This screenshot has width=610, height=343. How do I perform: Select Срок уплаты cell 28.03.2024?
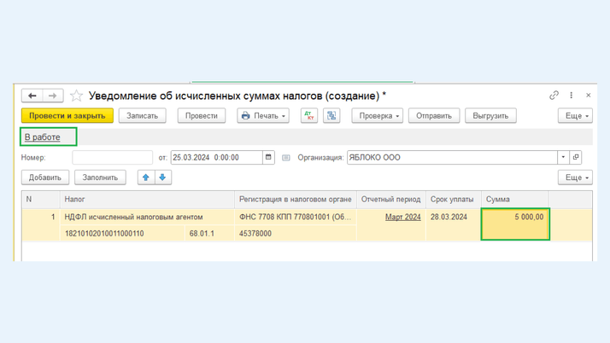point(454,224)
